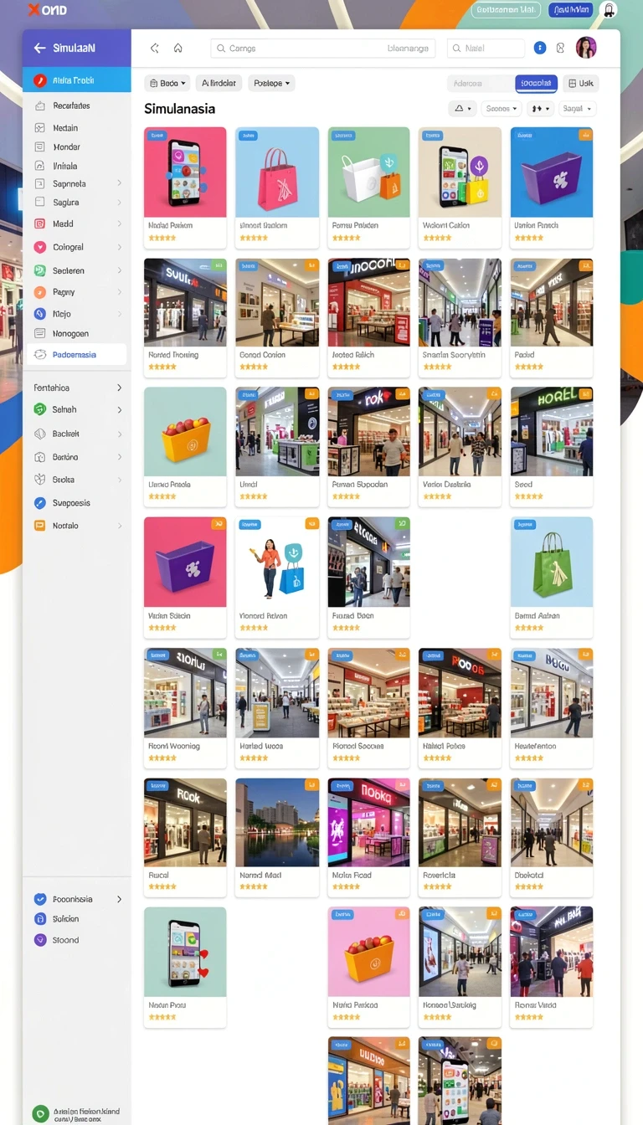Click the blue button next to it
Viewport: 643px width, 1125px height.
pyautogui.click(x=571, y=10)
